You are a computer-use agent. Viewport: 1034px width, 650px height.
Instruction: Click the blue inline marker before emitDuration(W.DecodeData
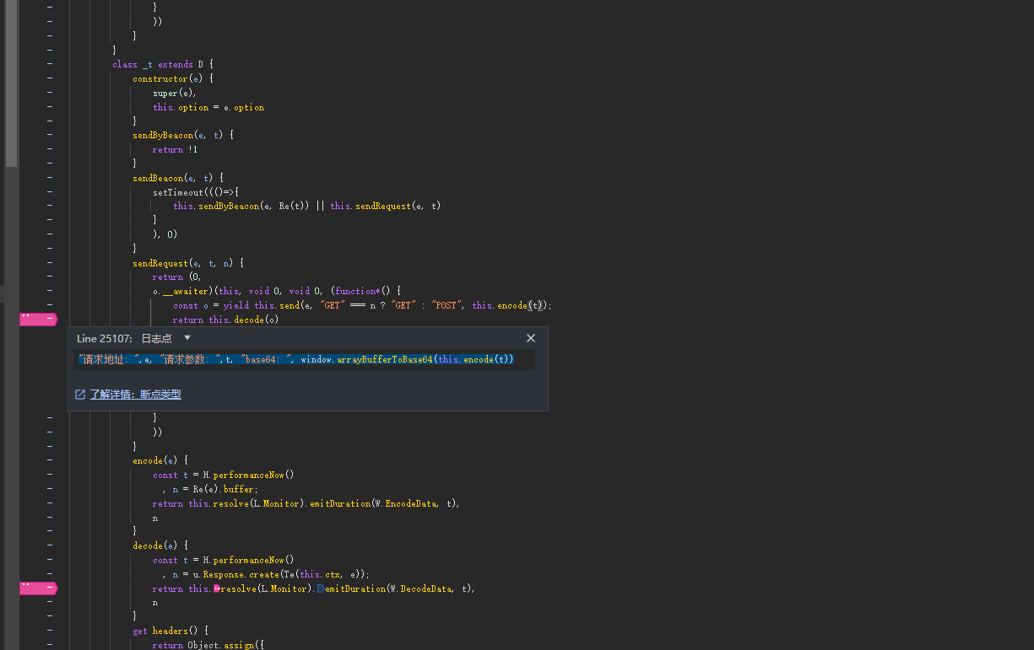click(320, 588)
